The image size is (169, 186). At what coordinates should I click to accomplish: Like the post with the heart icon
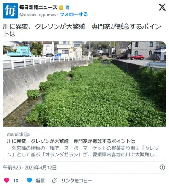click(x=7, y=181)
